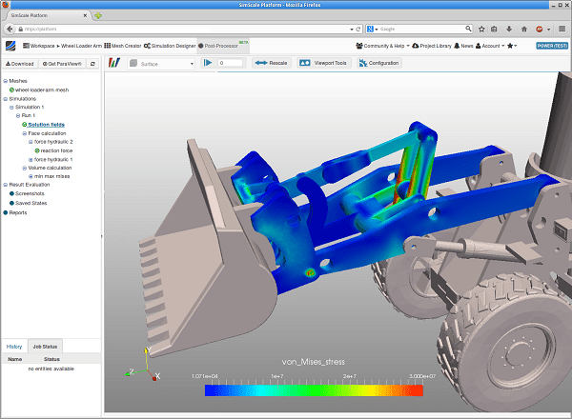Collapse the force hydraulic 2 node

tap(31, 142)
